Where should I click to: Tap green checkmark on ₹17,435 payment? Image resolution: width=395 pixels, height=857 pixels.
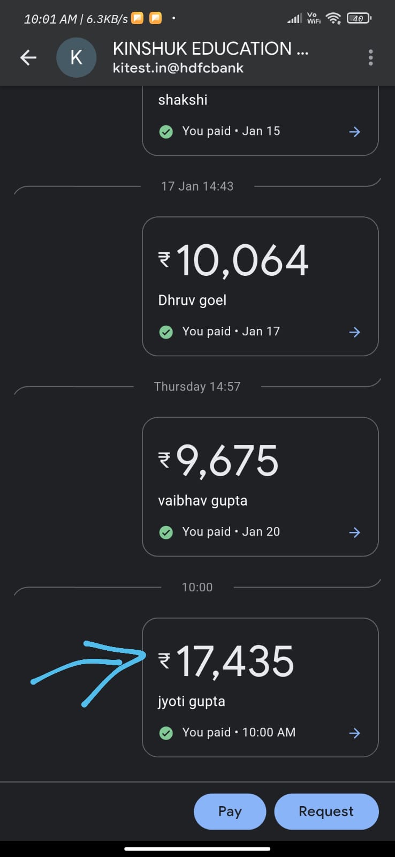coord(166,733)
